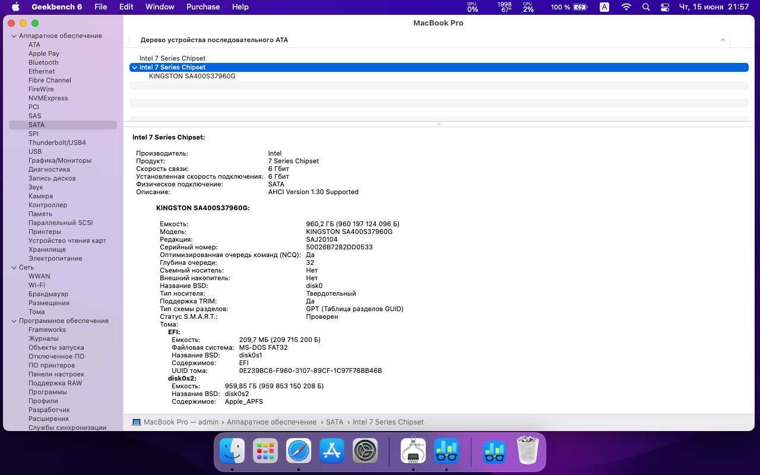Click the Geekbench Dock icon beside the Trash
Viewport: 760px width, 475px height.
pyautogui.click(x=495, y=451)
